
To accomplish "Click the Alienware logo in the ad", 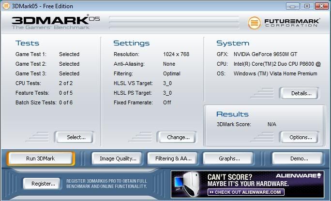I will click(x=299, y=176).
